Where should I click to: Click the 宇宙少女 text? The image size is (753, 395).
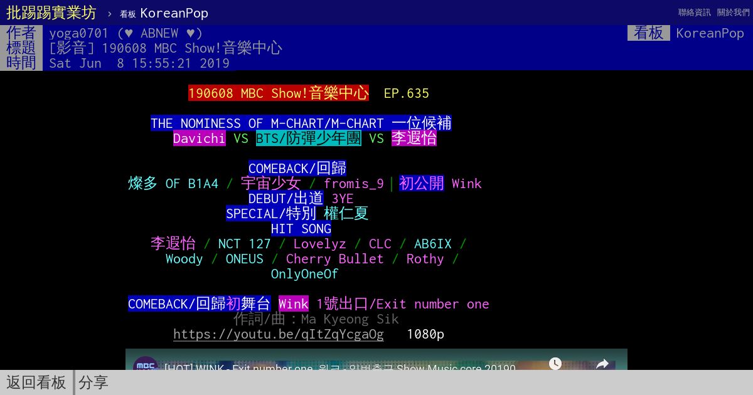[271, 184]
